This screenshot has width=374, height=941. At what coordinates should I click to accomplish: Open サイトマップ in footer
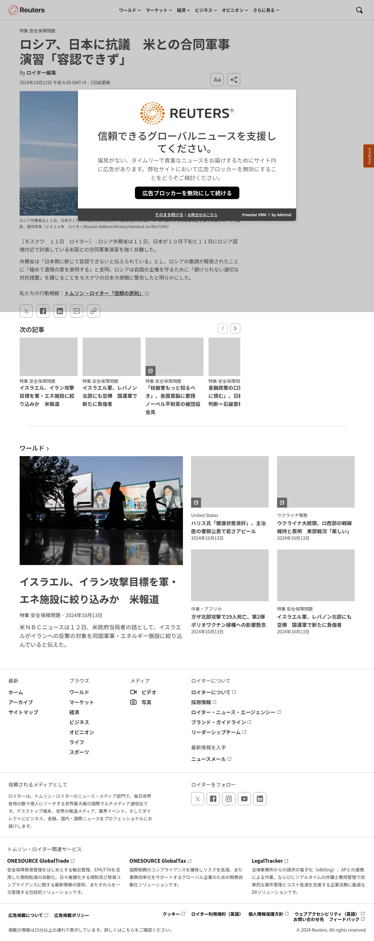point(23,712)
